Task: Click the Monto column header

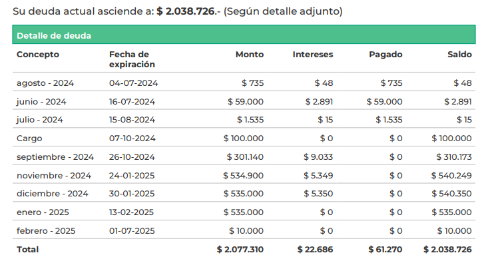Action: pos(250,55)
